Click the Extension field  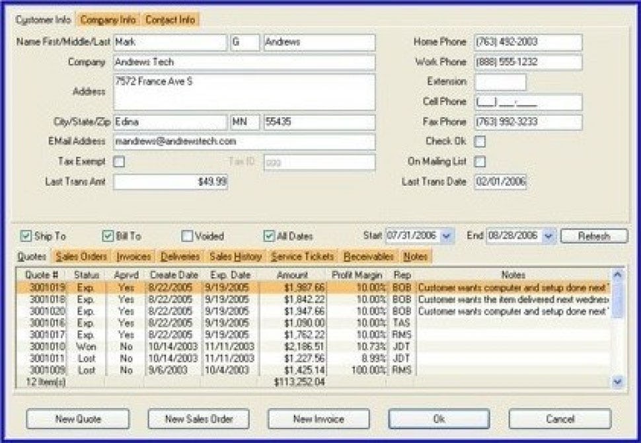pos(500,82)
